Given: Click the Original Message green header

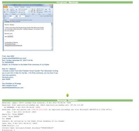Looking at the screenshot, I should click(67, 2).
